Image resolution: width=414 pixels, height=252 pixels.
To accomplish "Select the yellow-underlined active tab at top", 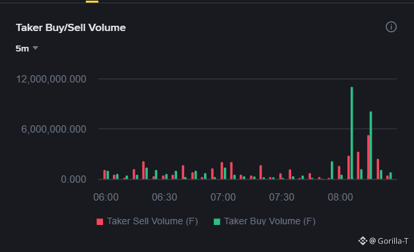I will click(92, 1).
